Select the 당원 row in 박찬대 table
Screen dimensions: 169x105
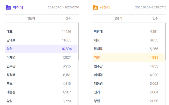click(41, 101)
